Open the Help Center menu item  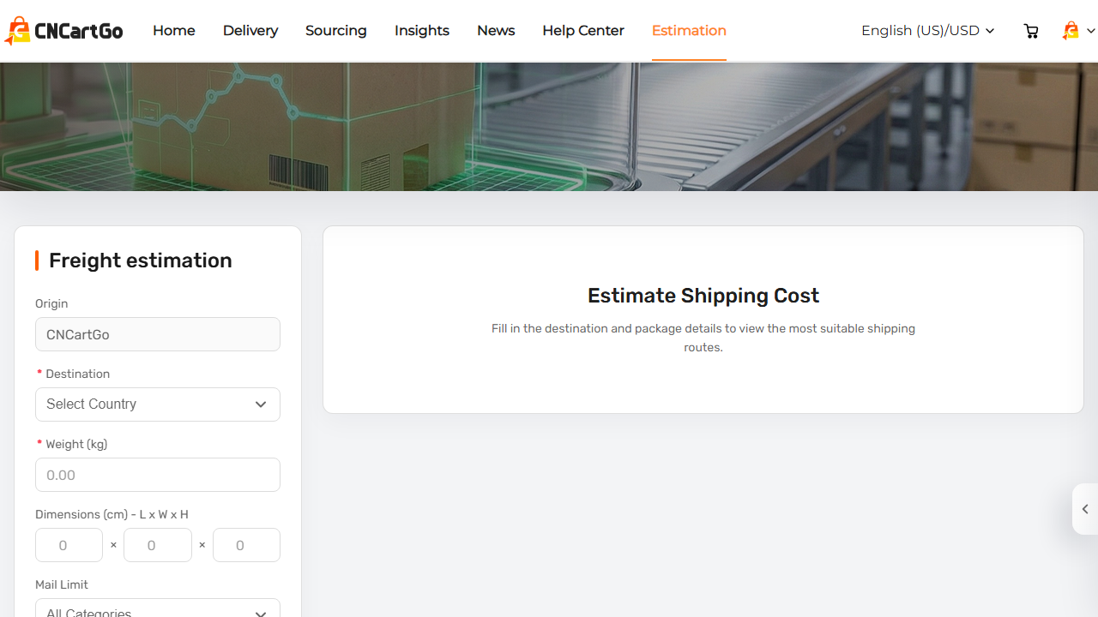(583, 31)
